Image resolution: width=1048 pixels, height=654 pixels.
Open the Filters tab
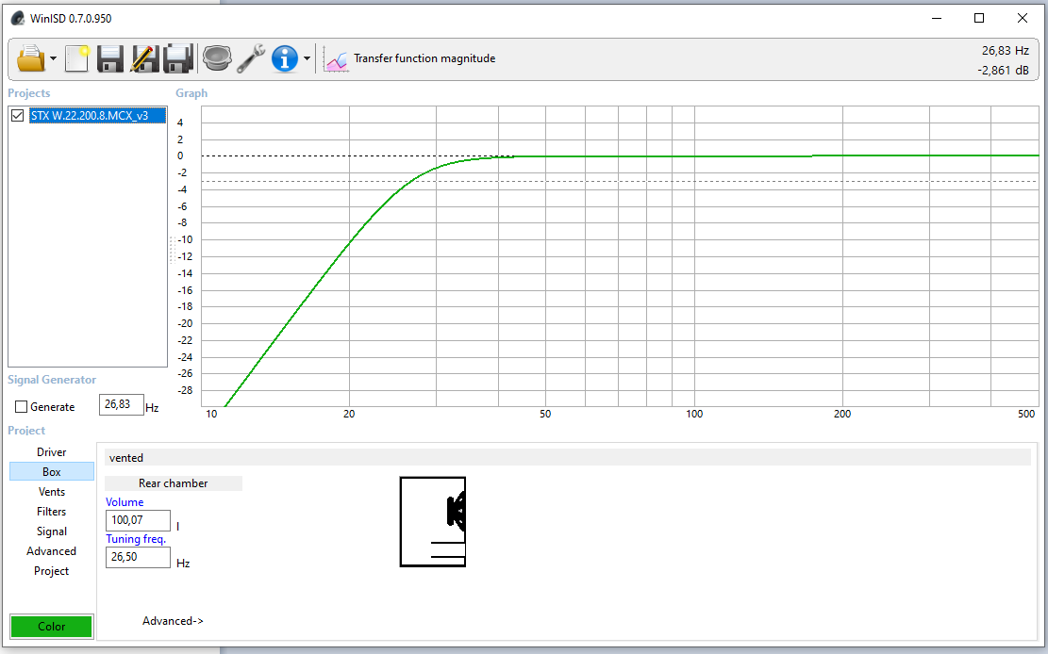coord(52,512)
